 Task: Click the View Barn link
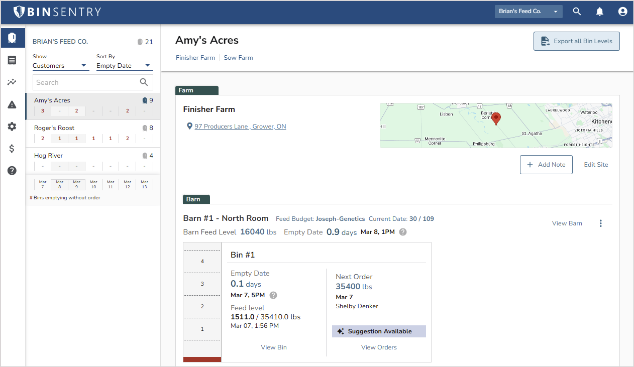(x=567, y=223)
